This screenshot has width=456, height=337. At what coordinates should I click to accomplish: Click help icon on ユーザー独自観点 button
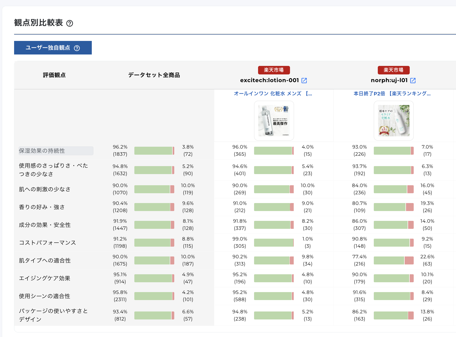pyautogui.click(x=77, y=48)
